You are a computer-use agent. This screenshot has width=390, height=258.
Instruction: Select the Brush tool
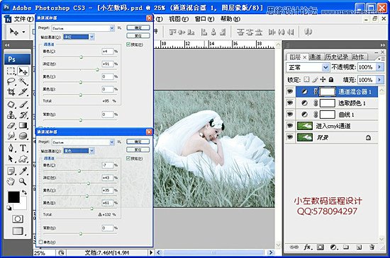point(23,105)
